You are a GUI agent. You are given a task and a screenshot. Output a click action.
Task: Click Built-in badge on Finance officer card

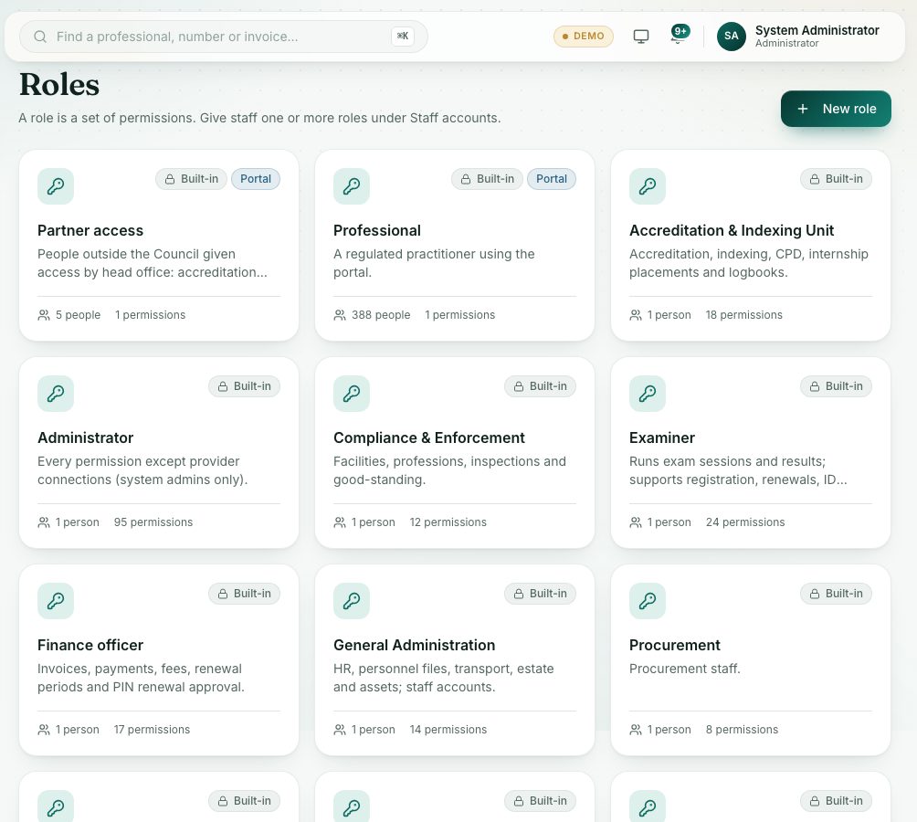point(244,594)
